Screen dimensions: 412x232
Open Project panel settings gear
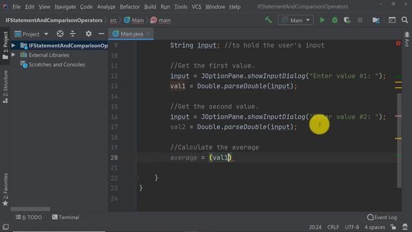(x=89, y=34)
